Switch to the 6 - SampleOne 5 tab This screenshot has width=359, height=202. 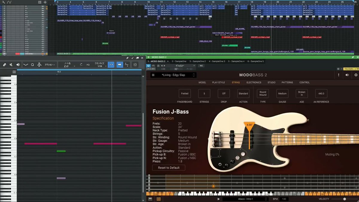(x=256, y=61)
